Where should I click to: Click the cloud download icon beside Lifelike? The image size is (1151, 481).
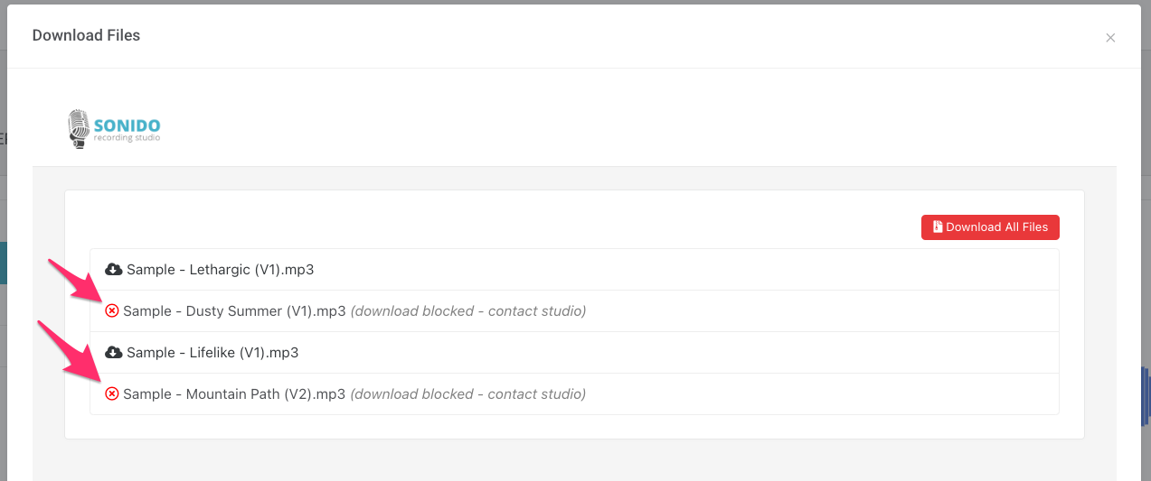click(x=114, y=352)
